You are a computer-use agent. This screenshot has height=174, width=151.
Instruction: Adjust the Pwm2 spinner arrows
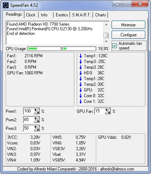[x=37, y=120]
